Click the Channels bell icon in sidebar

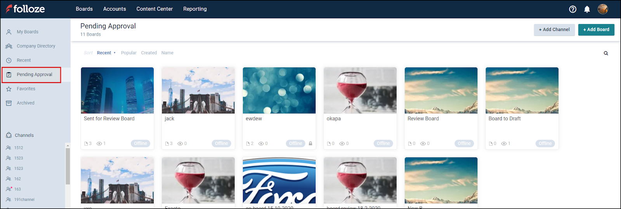click(9, 135)
